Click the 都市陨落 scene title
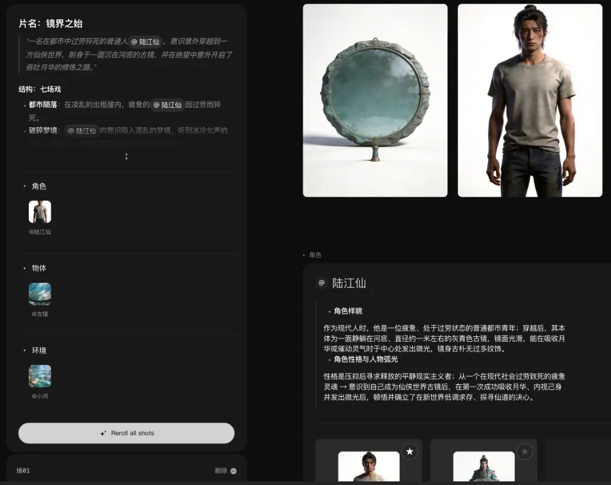This screenshot has width=611, height=485. pyautogui.click(x=43, y=105)
